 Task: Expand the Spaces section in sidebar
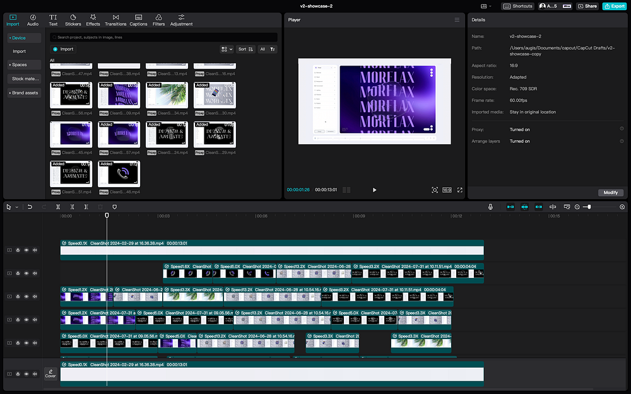[x=18, y=64]
